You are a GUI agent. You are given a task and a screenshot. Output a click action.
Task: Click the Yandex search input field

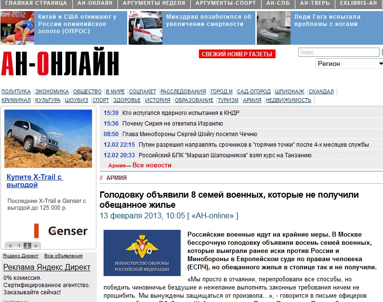coord(339,52)
